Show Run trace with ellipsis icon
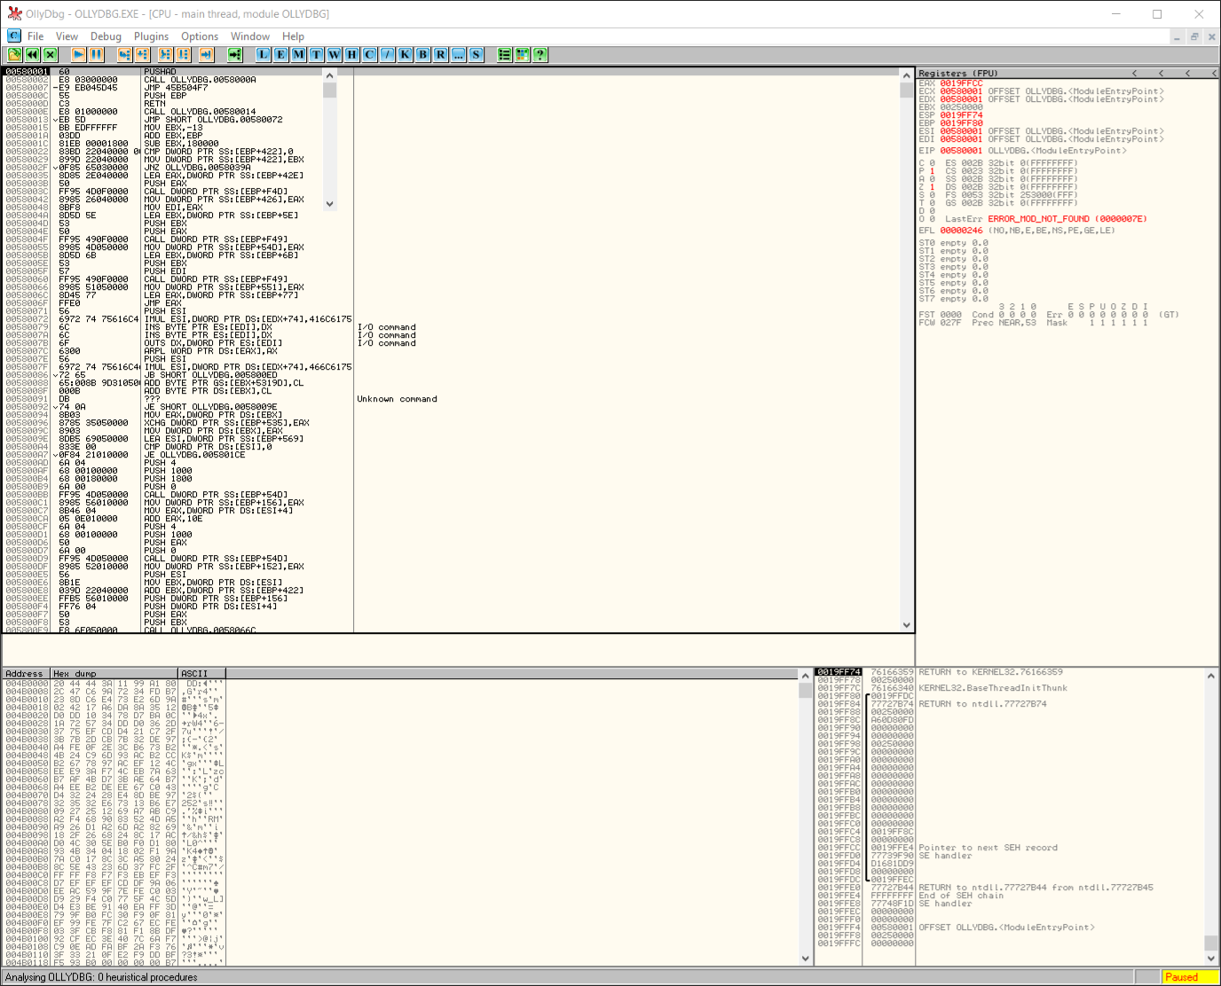 click(x=459, y=55)
